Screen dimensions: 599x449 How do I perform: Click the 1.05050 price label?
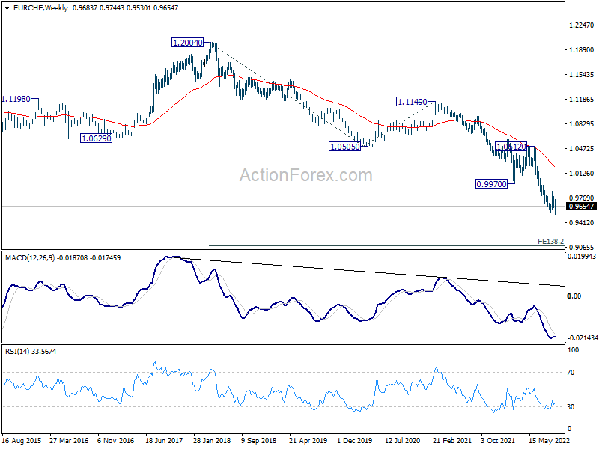pos(344,146)
